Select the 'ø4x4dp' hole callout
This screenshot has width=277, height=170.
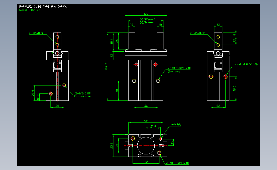(x=176, y=124)
